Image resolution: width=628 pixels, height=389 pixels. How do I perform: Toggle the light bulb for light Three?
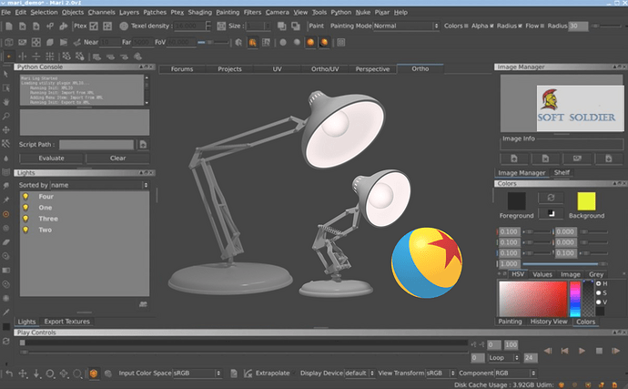[x=25, y=219]
